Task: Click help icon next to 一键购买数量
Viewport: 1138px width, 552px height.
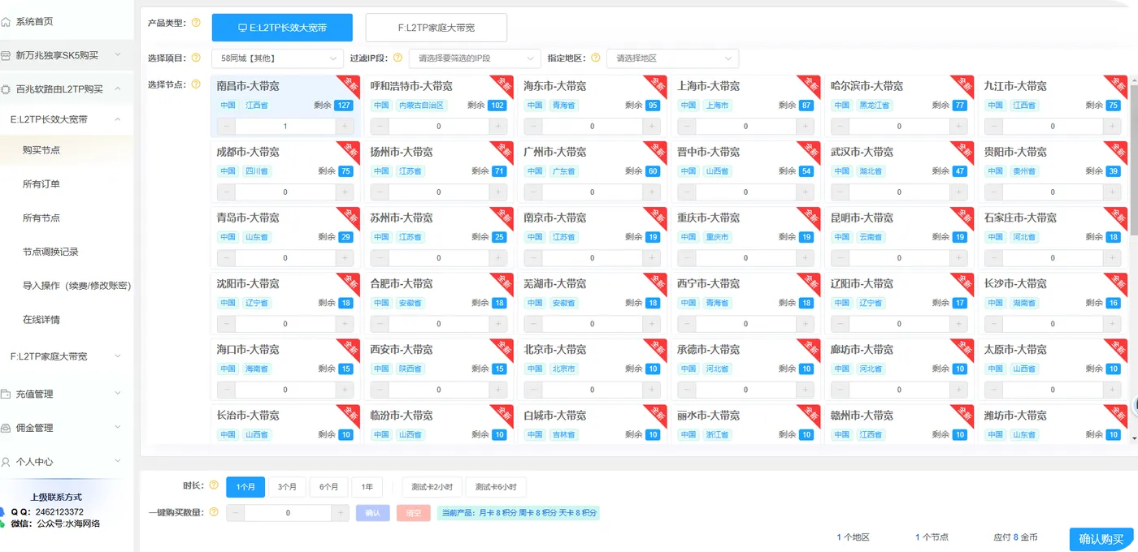Action: (214, 512)
